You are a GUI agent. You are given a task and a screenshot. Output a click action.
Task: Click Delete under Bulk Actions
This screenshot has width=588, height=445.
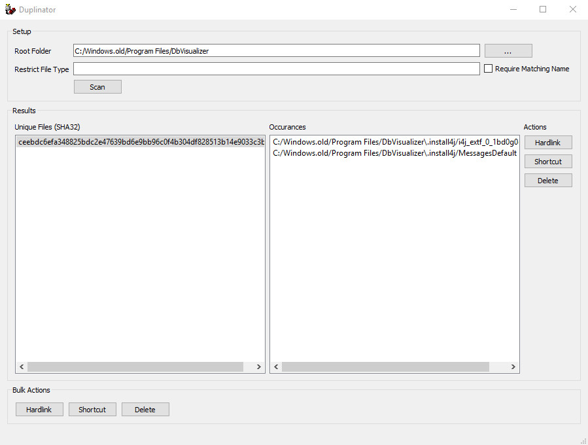(145, 410)
